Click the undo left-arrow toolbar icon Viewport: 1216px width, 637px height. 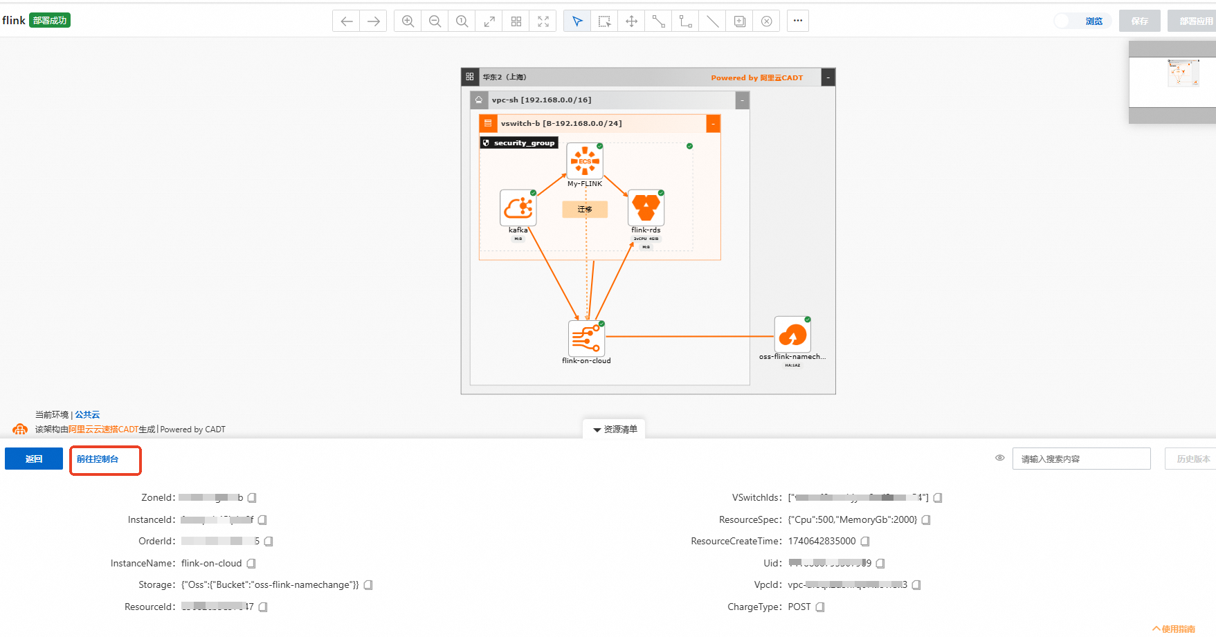346,21
